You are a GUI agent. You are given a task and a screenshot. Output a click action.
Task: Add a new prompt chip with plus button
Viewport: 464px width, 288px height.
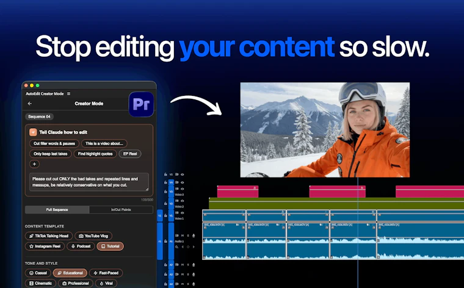[x=34, y=164]
